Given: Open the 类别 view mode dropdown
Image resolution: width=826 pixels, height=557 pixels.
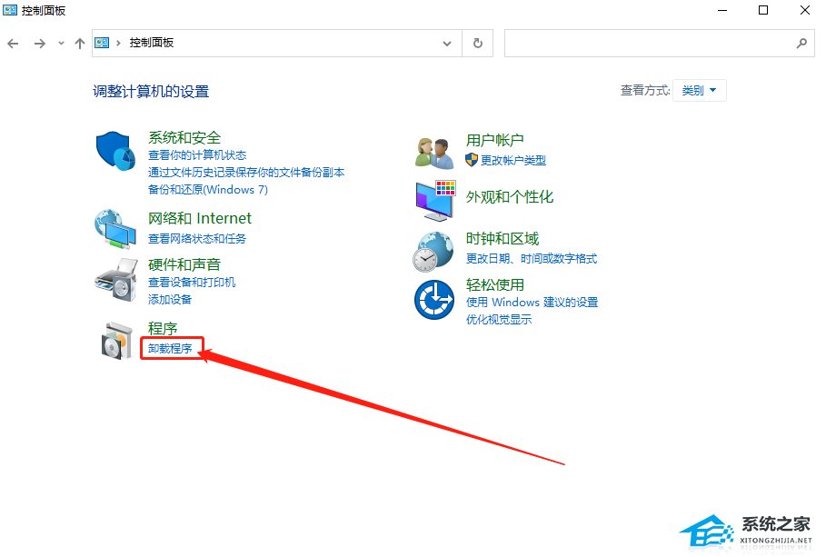Looking at the screenshot, I should 699,90.
